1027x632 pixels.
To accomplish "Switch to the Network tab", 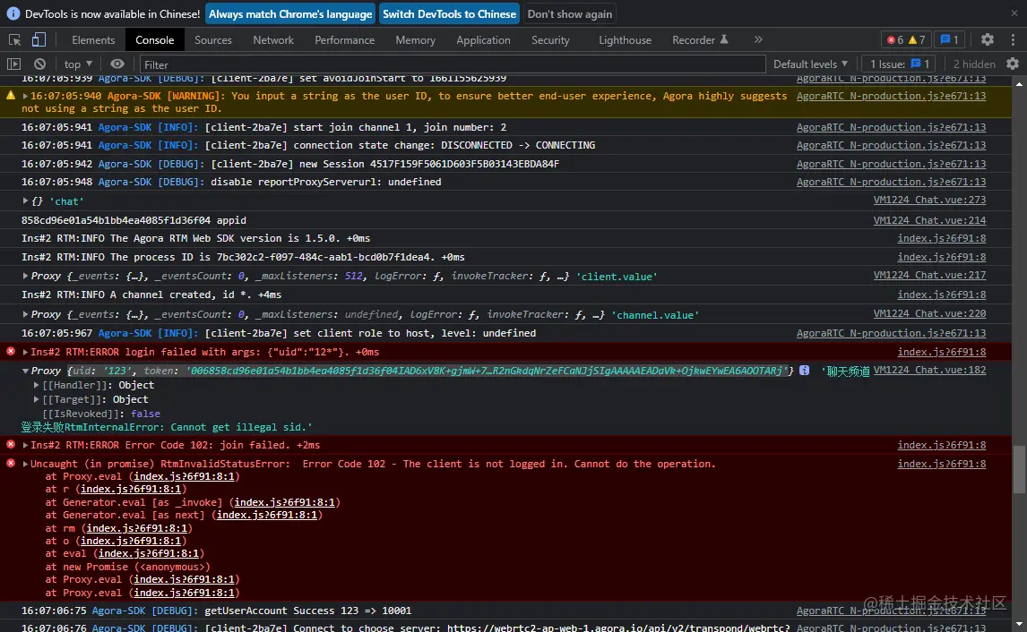I will tap(273, 40).
